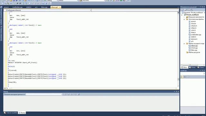Open Main.cpp in Solution Explorer tree
Image resolution: width=206 pixels, height=116 pixels.
pyautogui.click(x=194, y=50)
